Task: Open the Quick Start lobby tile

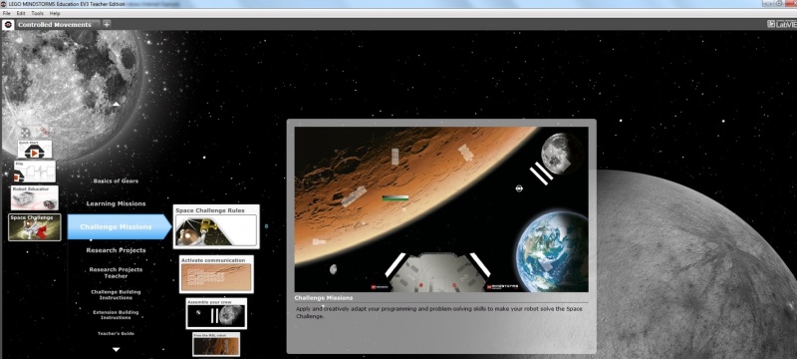Action: (35, 150)
